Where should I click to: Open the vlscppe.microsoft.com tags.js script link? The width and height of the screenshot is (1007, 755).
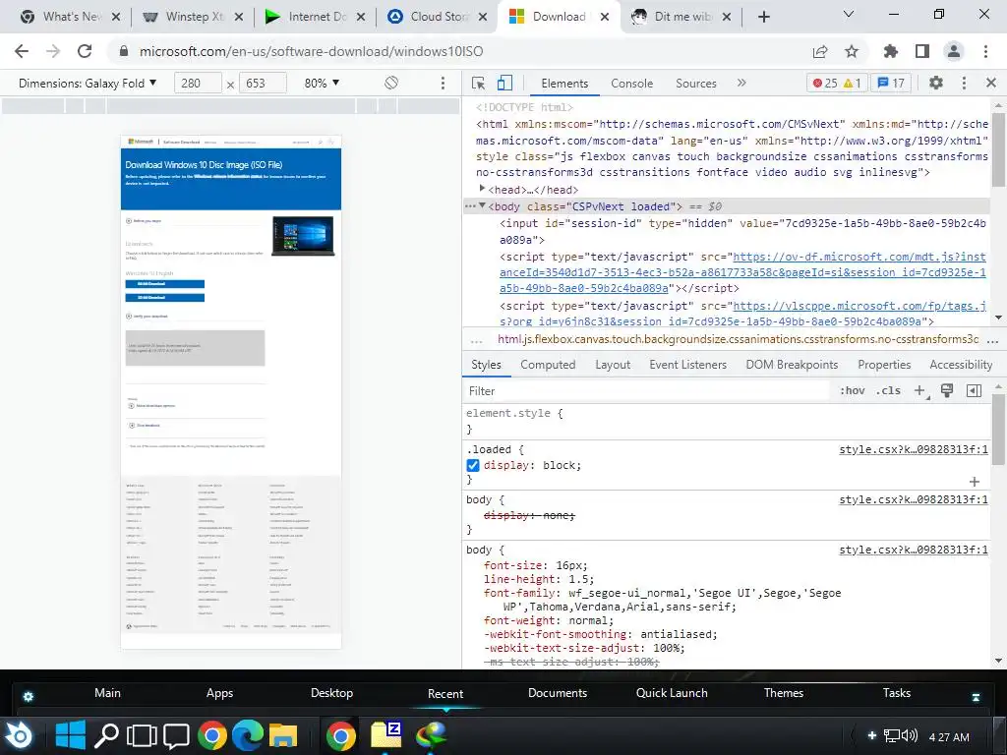click(x=742, y=314)
